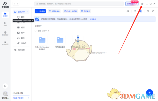This screenshot has height=101, width=158.
Task: Open the microphone notes section in sidebar
Action: (x=5, y=43)
